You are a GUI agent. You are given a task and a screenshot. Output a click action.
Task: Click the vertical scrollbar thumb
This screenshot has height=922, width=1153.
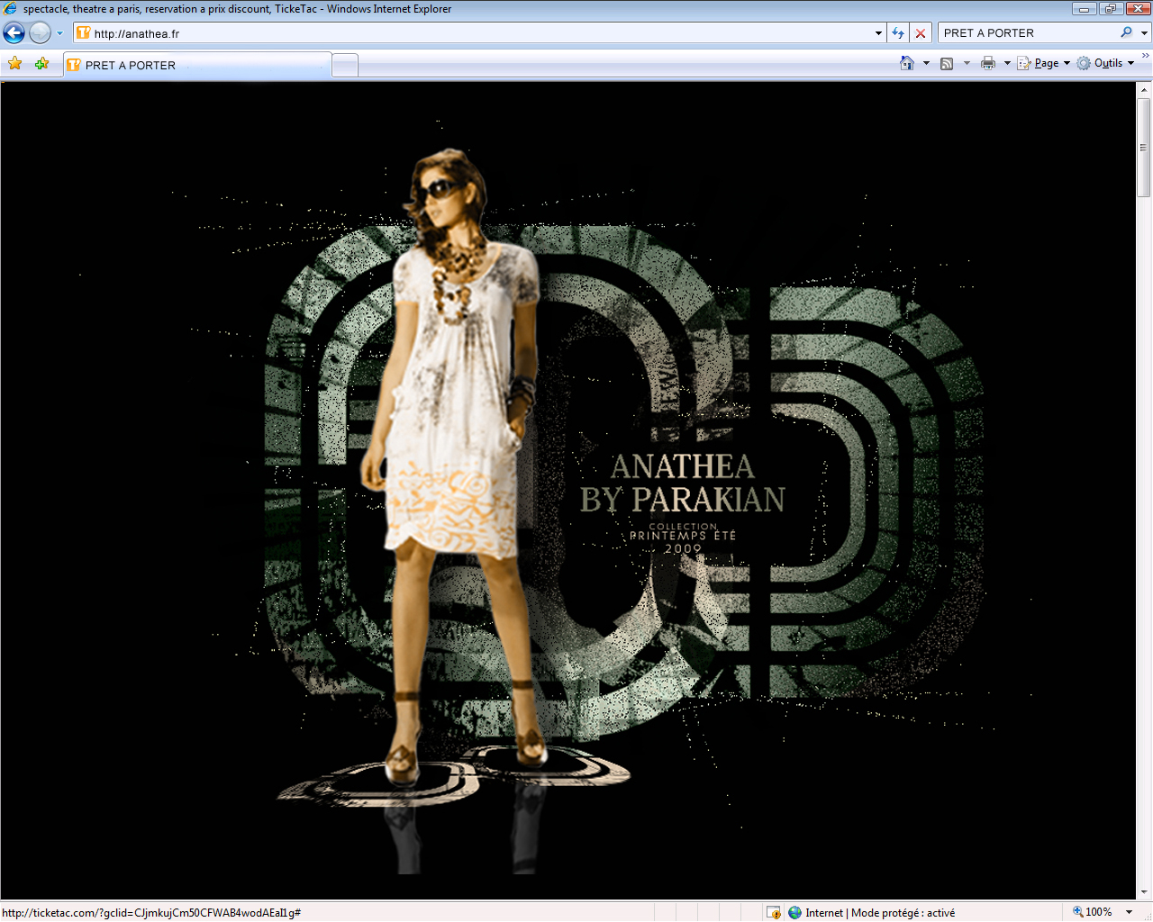click(1144, 147)
